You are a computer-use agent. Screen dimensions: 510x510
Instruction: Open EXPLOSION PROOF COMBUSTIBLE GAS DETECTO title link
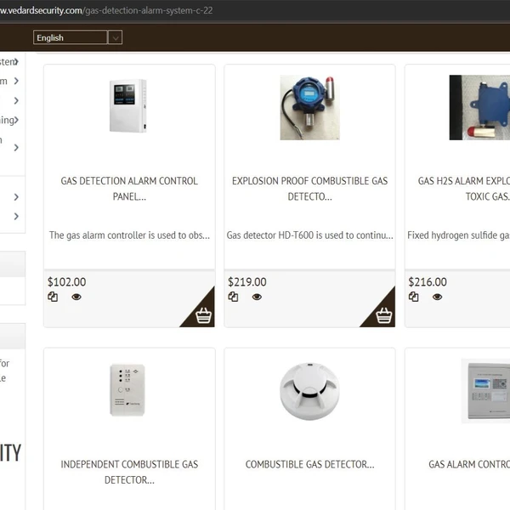tap(309, 189)
